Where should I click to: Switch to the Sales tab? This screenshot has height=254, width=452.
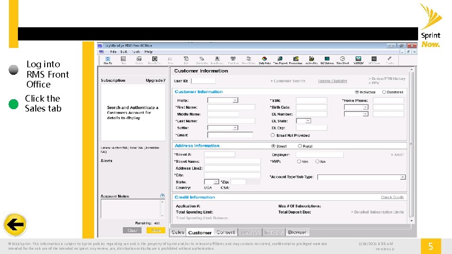point(178,232)
